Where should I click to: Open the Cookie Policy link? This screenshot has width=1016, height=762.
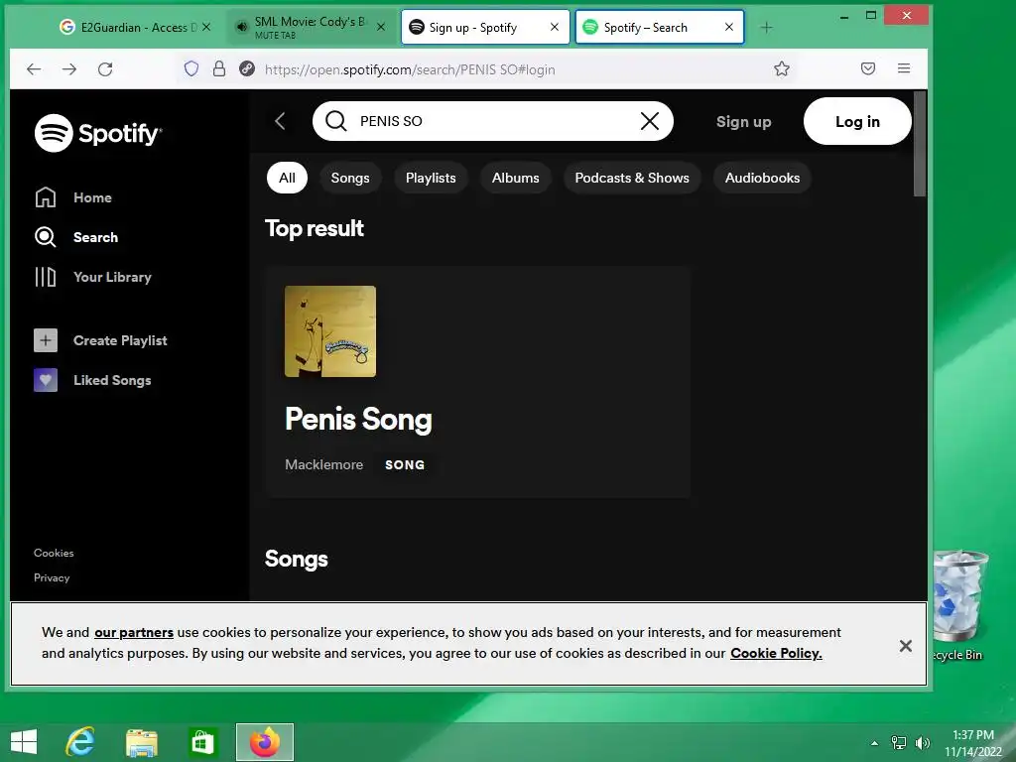click(x=776, y=653)
